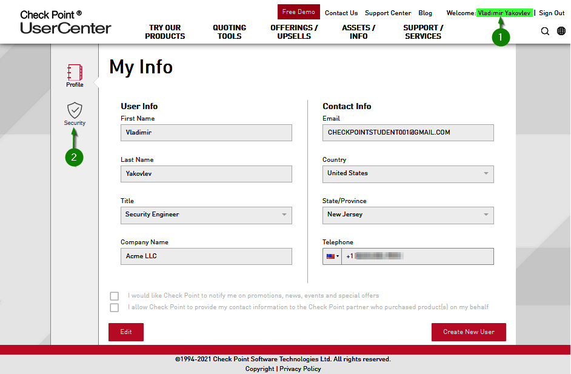Click the Telephone number field
The width and height of the screenshot is (571, 374).
[417, 256]
